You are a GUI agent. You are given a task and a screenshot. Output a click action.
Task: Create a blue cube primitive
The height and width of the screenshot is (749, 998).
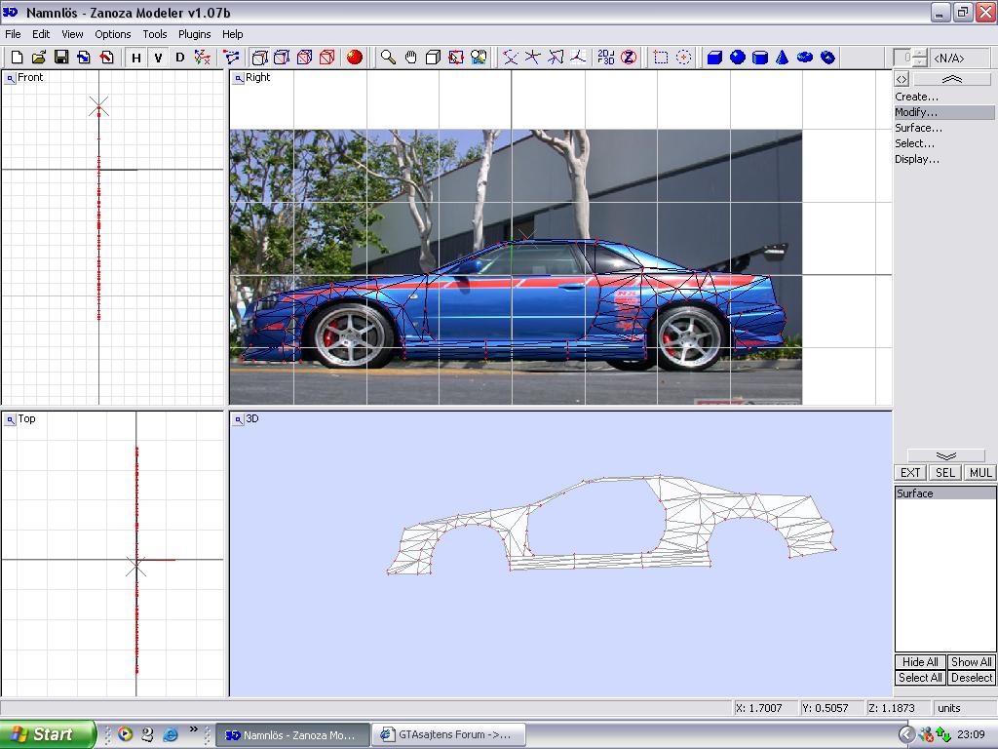click(714, 58)
